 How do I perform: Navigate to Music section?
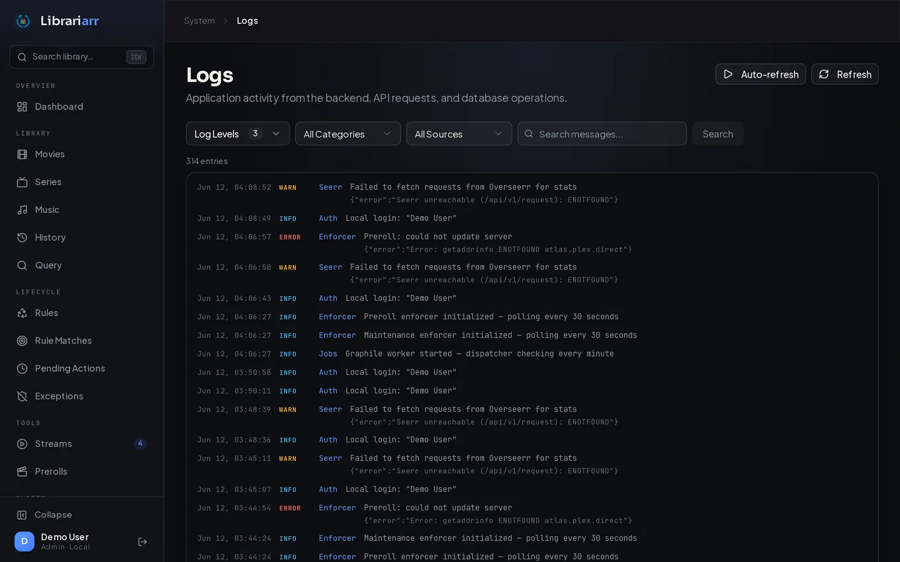81,210
